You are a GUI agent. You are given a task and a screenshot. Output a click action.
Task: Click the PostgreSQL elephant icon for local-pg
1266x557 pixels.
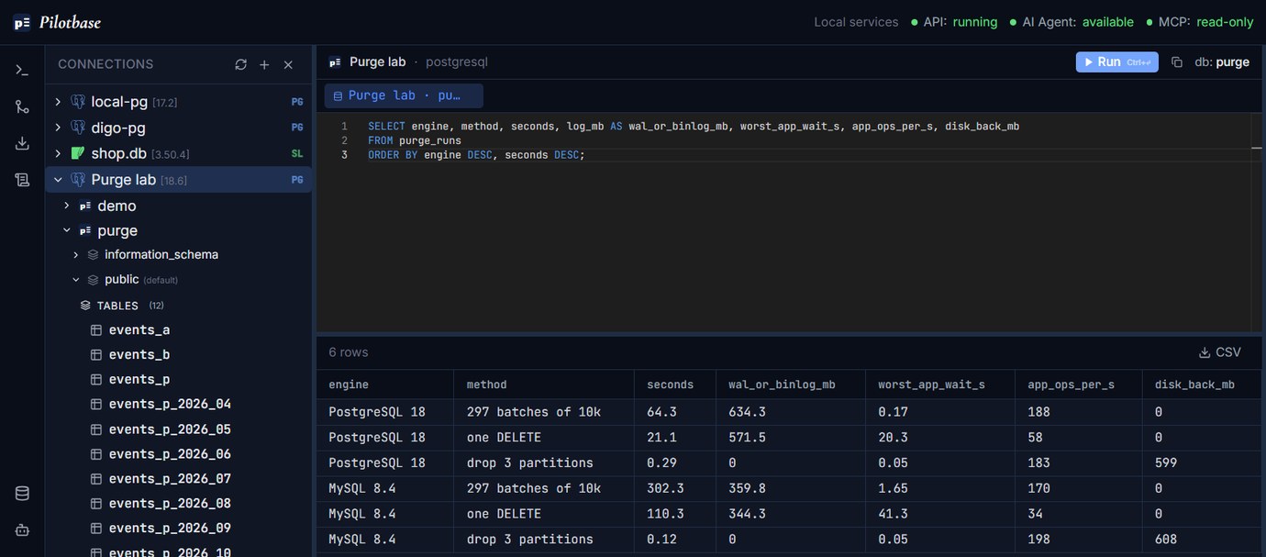click(78, 102)
